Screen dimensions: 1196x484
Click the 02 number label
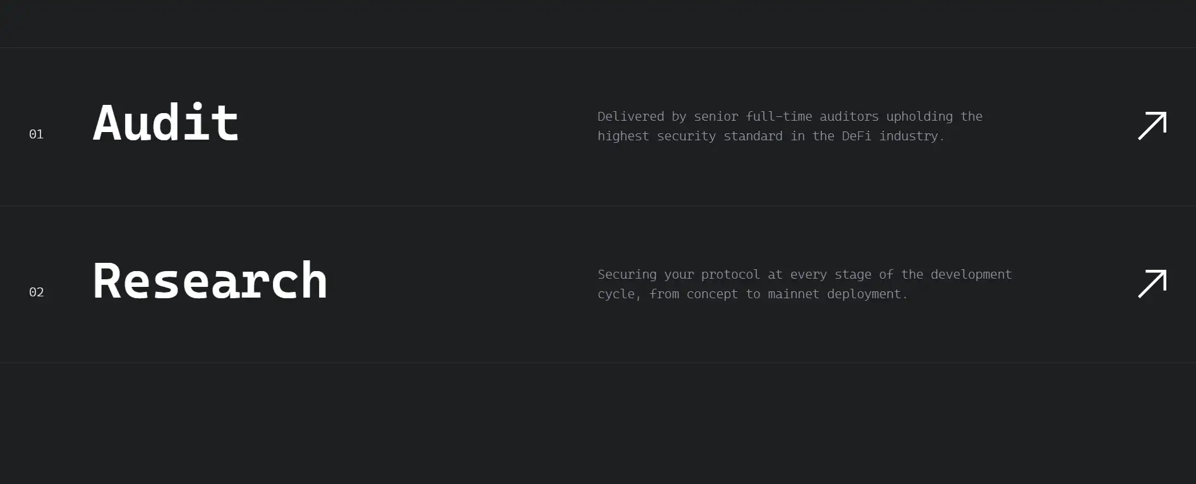point(36,292)
